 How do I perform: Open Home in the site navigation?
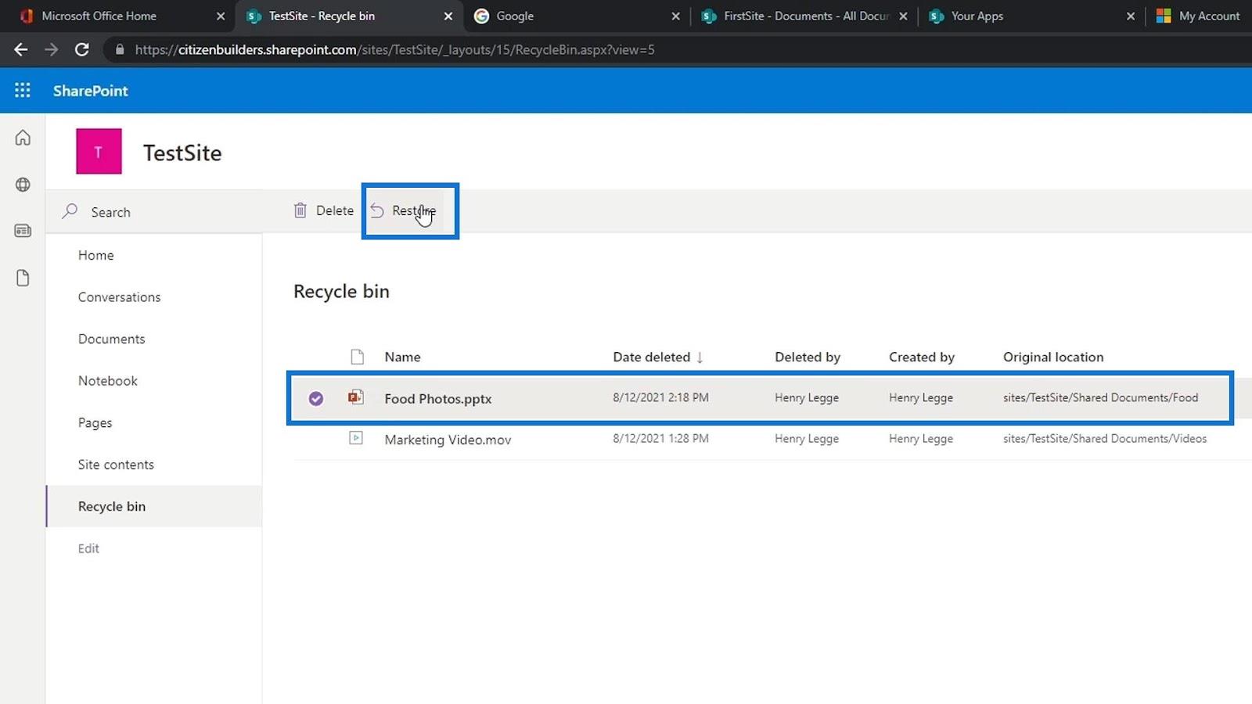click(x=96, y=255)
